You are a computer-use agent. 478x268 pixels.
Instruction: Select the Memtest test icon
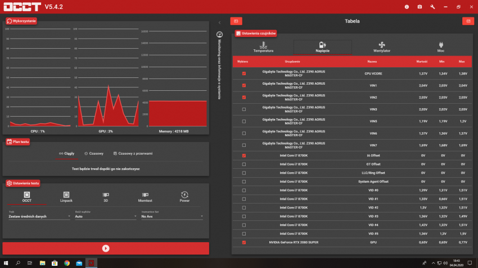(145, 196)
